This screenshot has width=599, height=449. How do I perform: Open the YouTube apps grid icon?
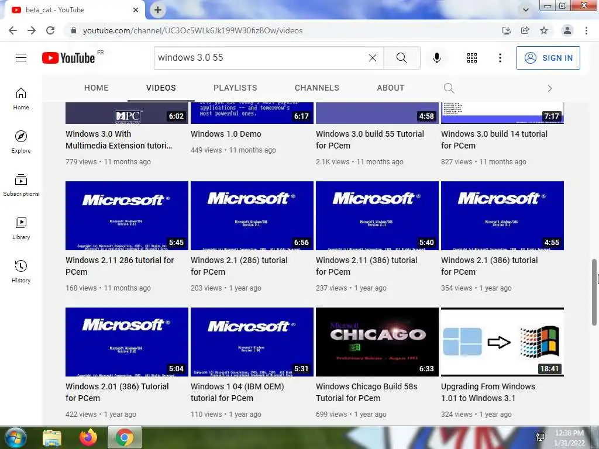point(472,58)
